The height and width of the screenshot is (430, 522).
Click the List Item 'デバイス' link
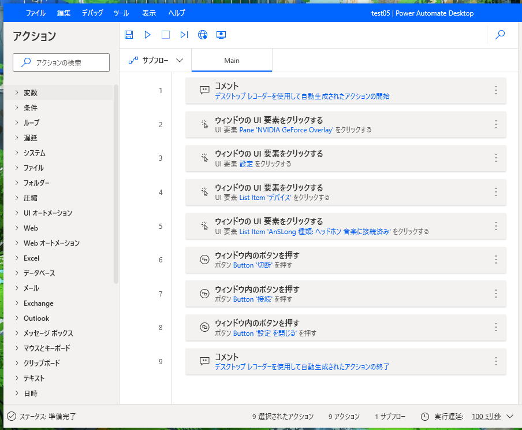click(x=265, y=198)
